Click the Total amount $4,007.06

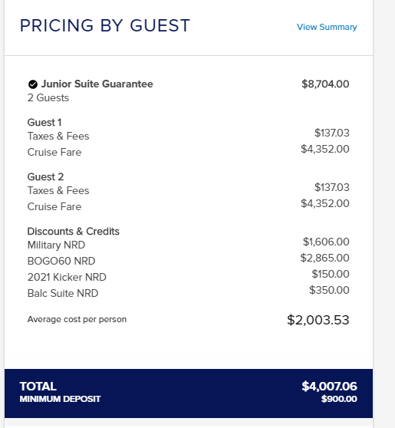pos(329,387)
